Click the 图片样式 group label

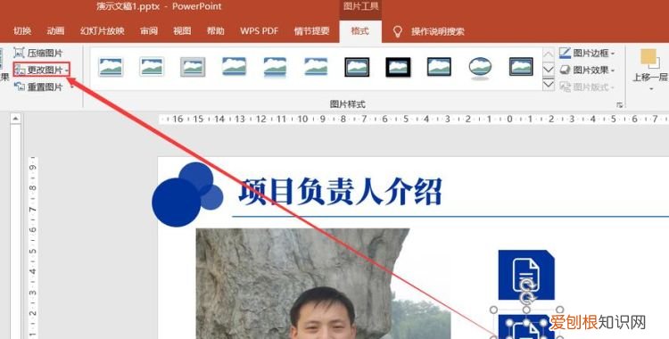[347, 104]
